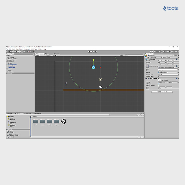
Task: Toggle the Static checkbox in Inspector
Action: [x=173, y=55]
